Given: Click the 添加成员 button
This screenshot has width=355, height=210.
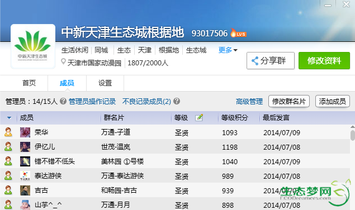Looking at the screenshot, I should [x=333, y=101].
